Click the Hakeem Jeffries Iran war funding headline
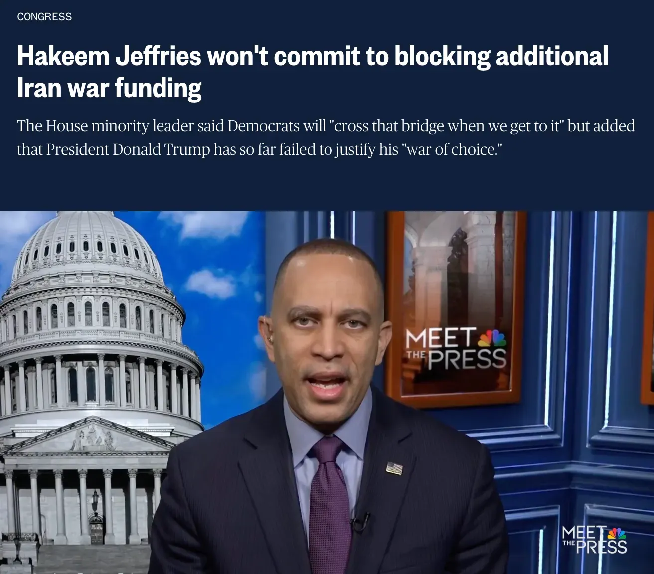The height and width of the screenshot is (574, 654). [x=313, y=72]
